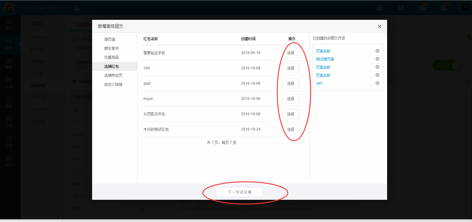472x222 pixels.
Task: Open the apps grid icon in top bar
Action: tap(401, 8)
